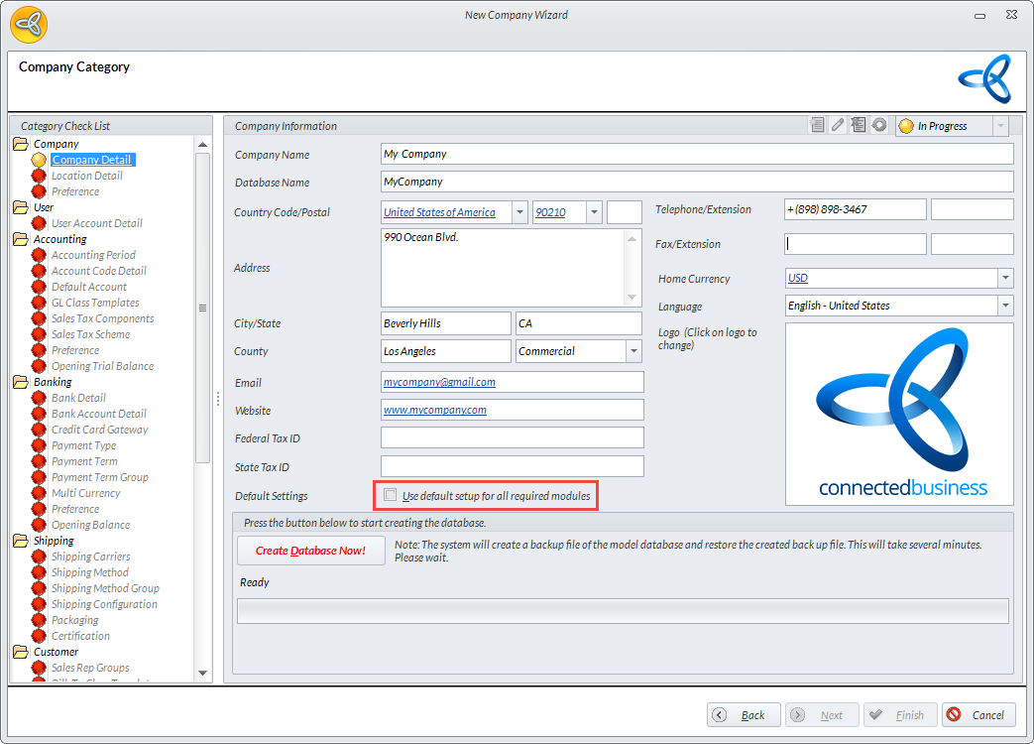This screenshot has height=744, width=1034.
Task: Click the first document icon in Company Information header
Action: coord(817,126)
